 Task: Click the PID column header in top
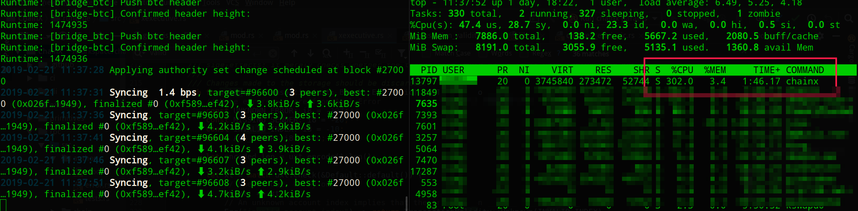pos(429,70)
